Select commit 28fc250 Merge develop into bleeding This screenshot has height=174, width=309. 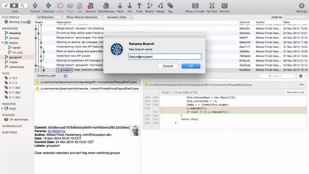(x=171, y=29)
